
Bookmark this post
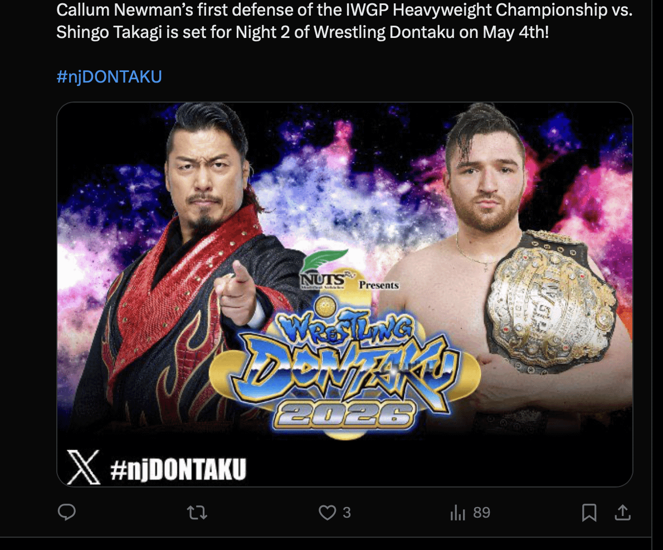click(x=589, y=513)
